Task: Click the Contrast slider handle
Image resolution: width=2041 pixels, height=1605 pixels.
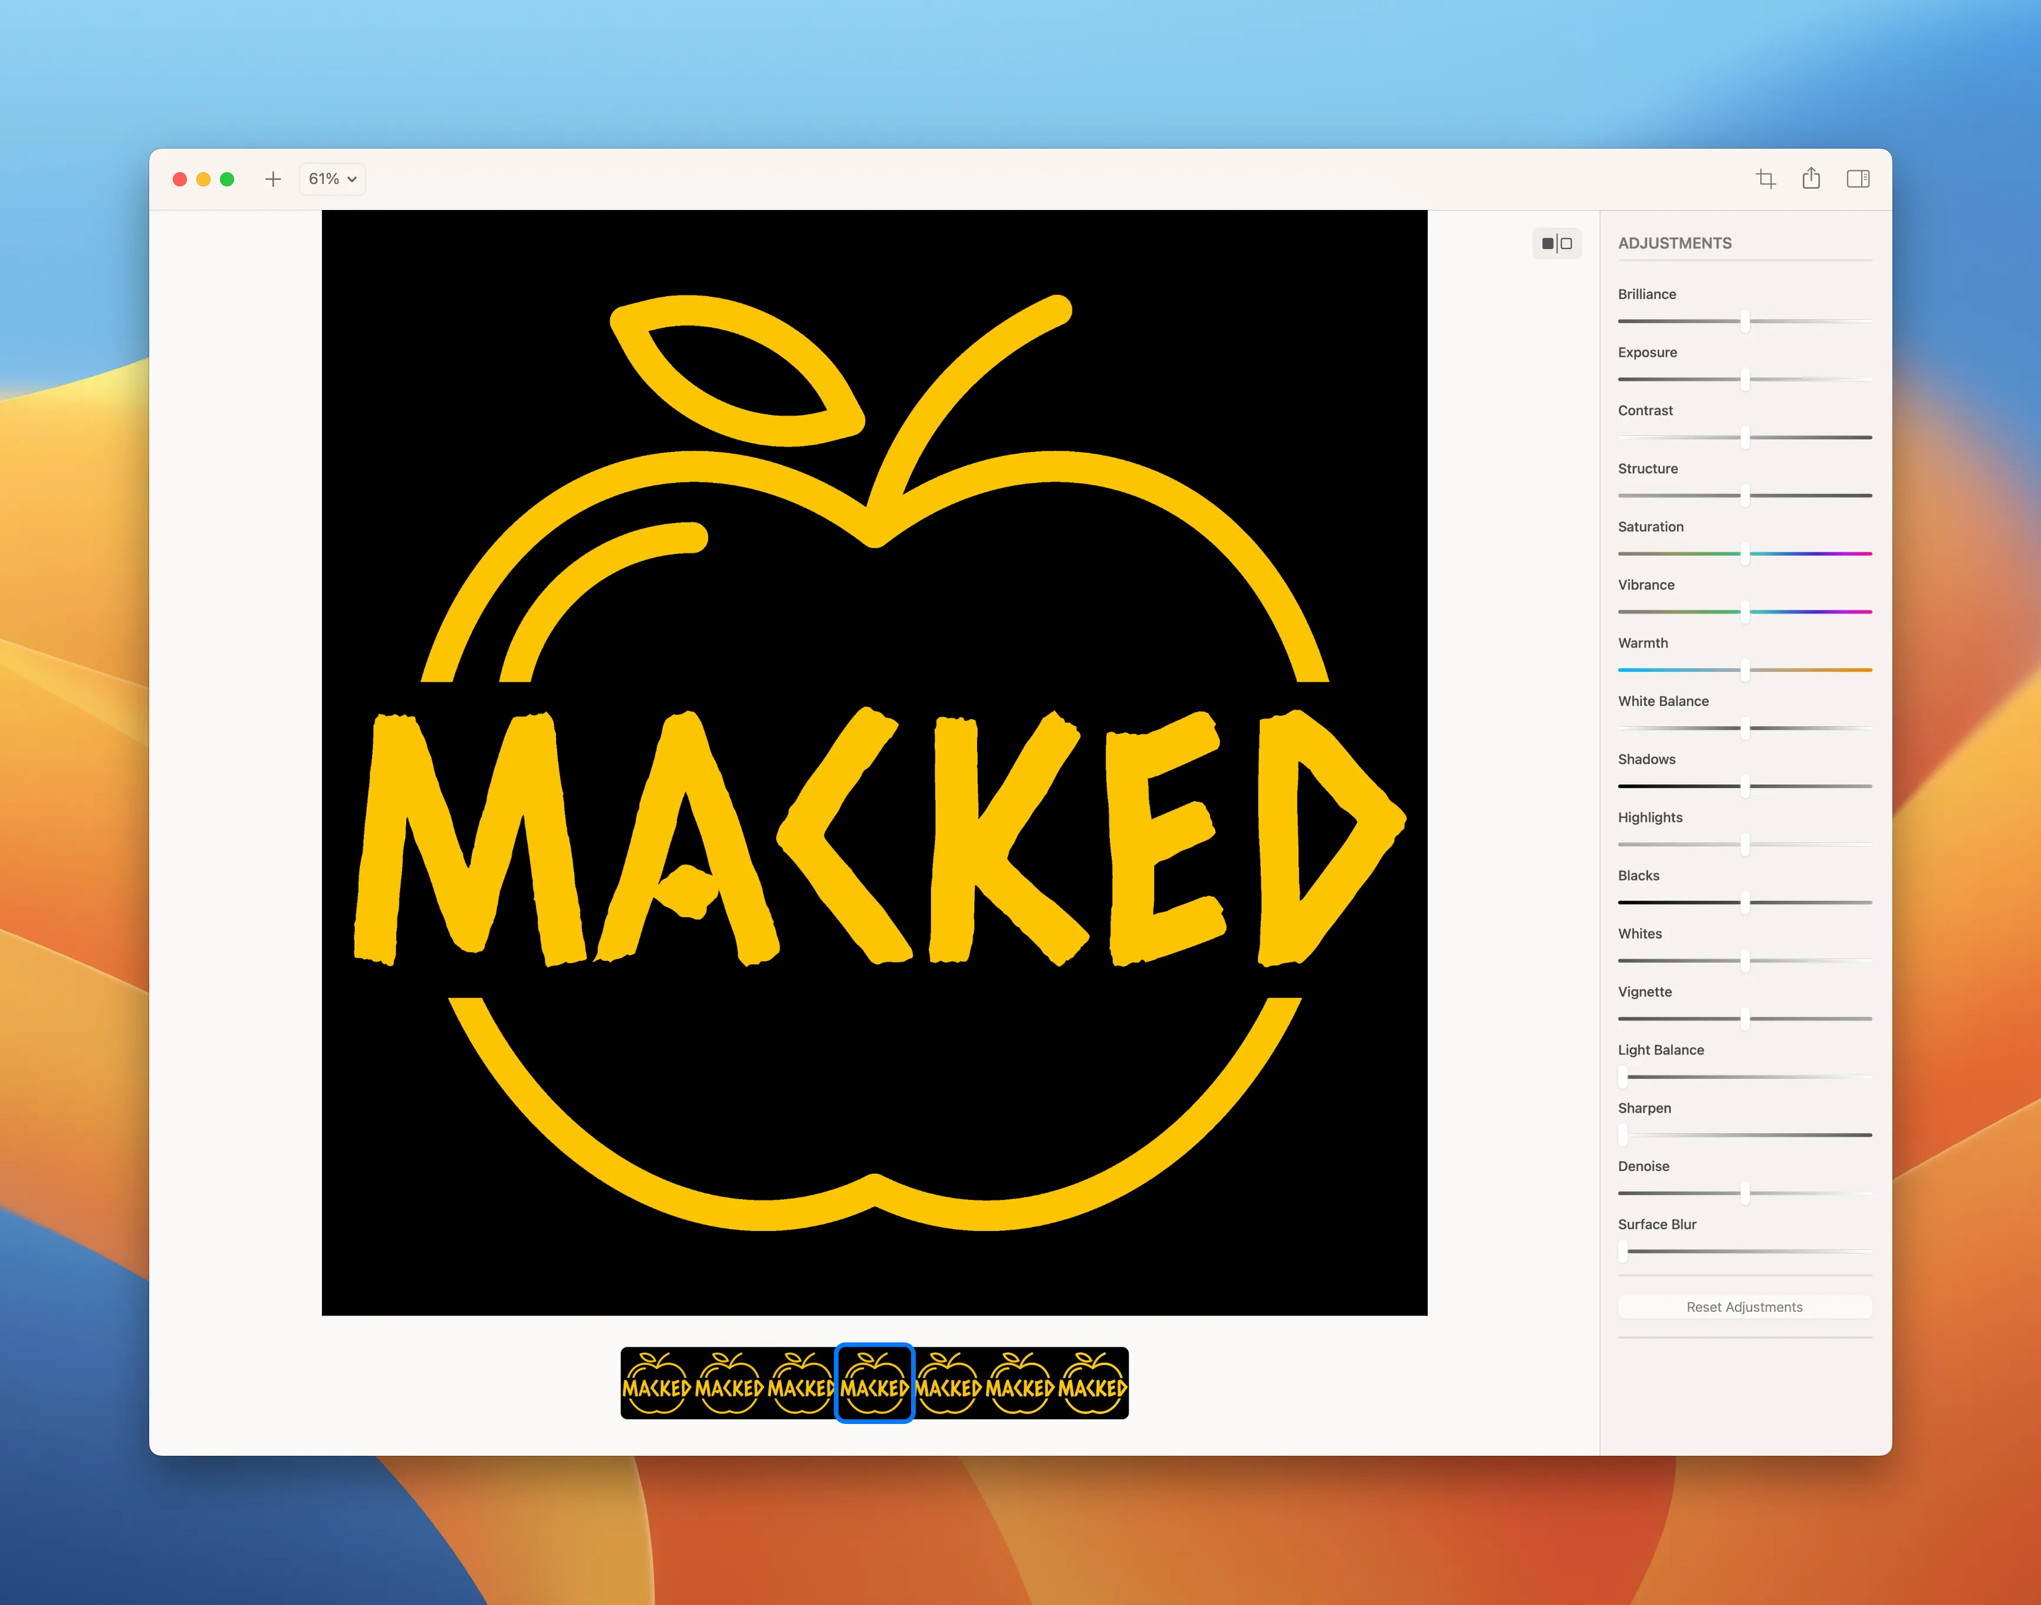Action: click(1744, 437)
